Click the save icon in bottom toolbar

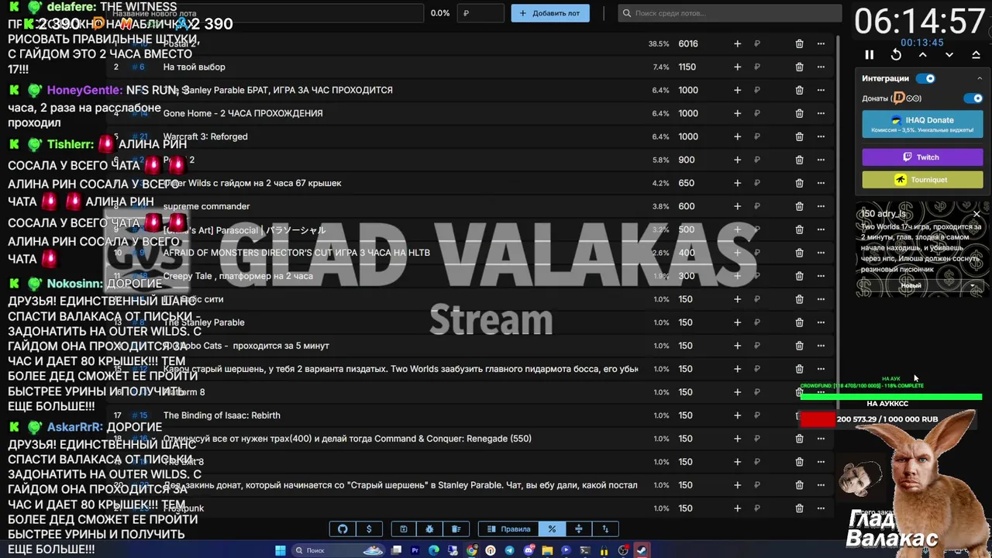click(x=403, y=529)
